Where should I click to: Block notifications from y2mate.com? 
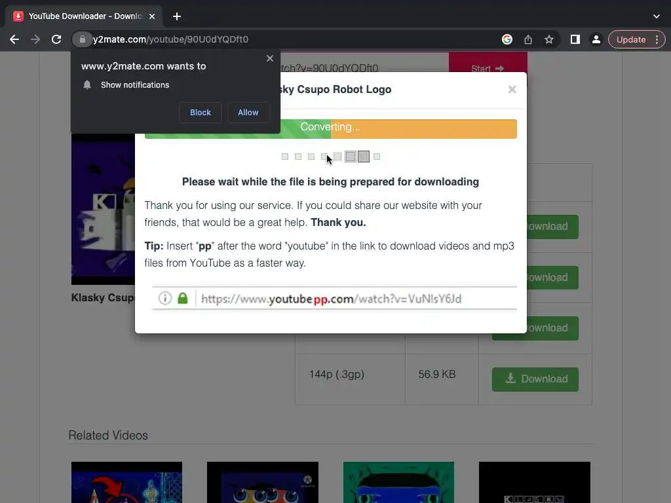pos(201,113)
